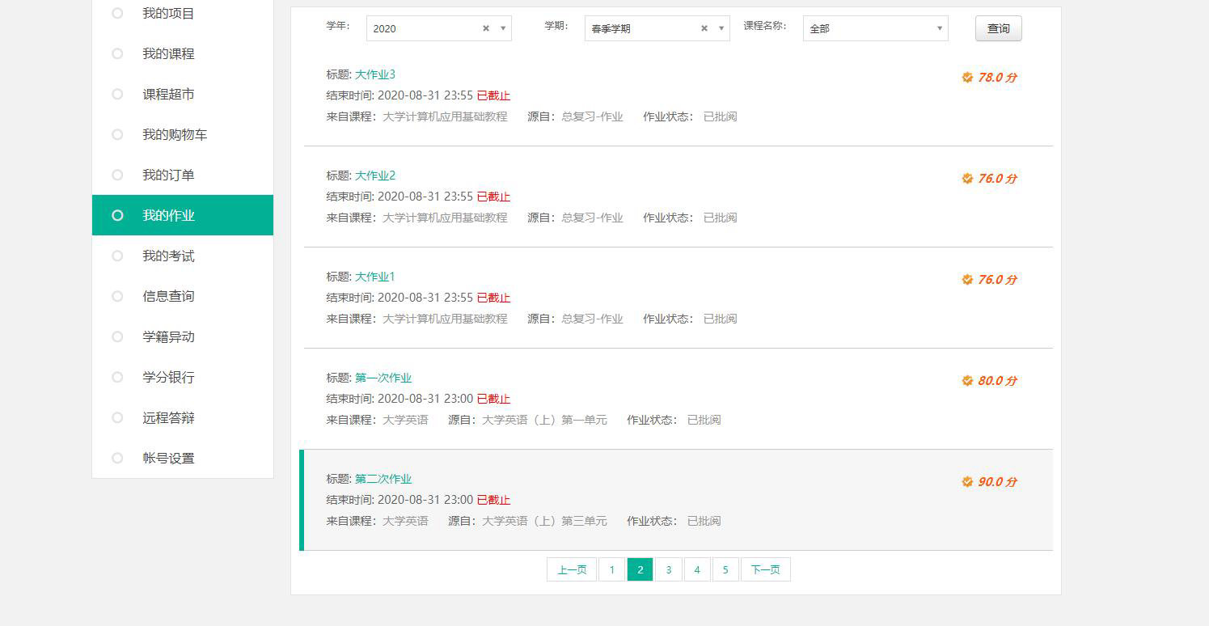The height and width of the screenshot is (626, 1209).
Task: Select the circle bullet next to 我的购物车
Action: click(x=117, y=134)
